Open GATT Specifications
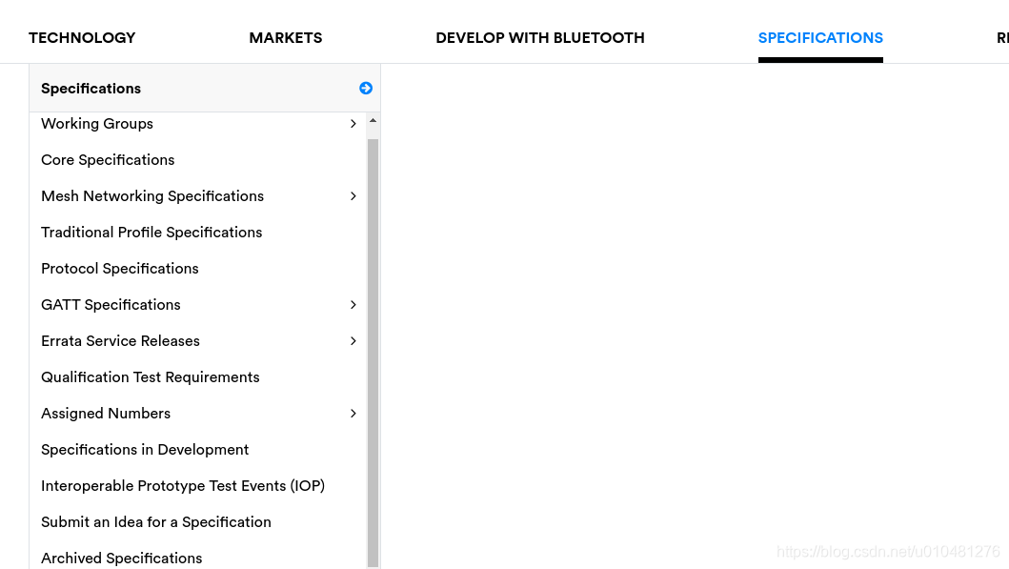1009x569 pixels. 111,304
